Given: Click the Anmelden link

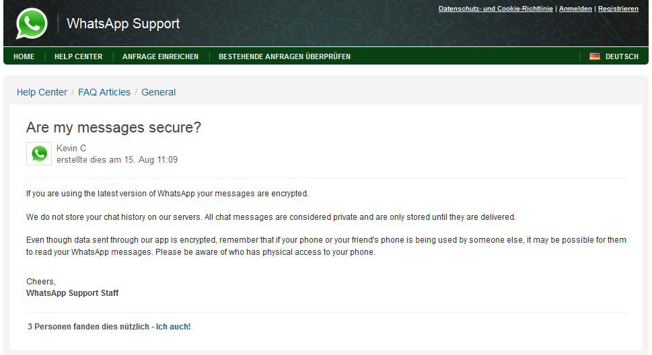Looking at the screenshot, I should coord(575,9).
